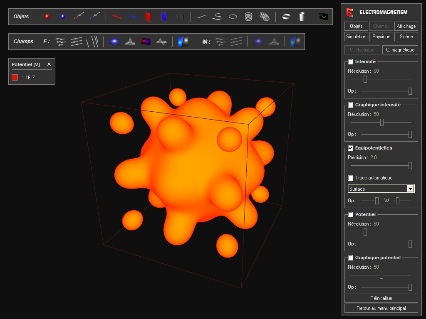Select the C. magnétique tab
This screenshot has height=319, width=426.
pos(400,50)
